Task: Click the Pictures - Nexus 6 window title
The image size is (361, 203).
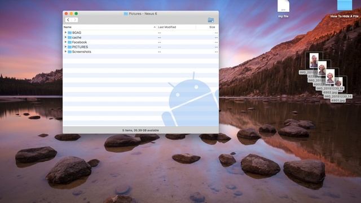Action: pos(143,14)
